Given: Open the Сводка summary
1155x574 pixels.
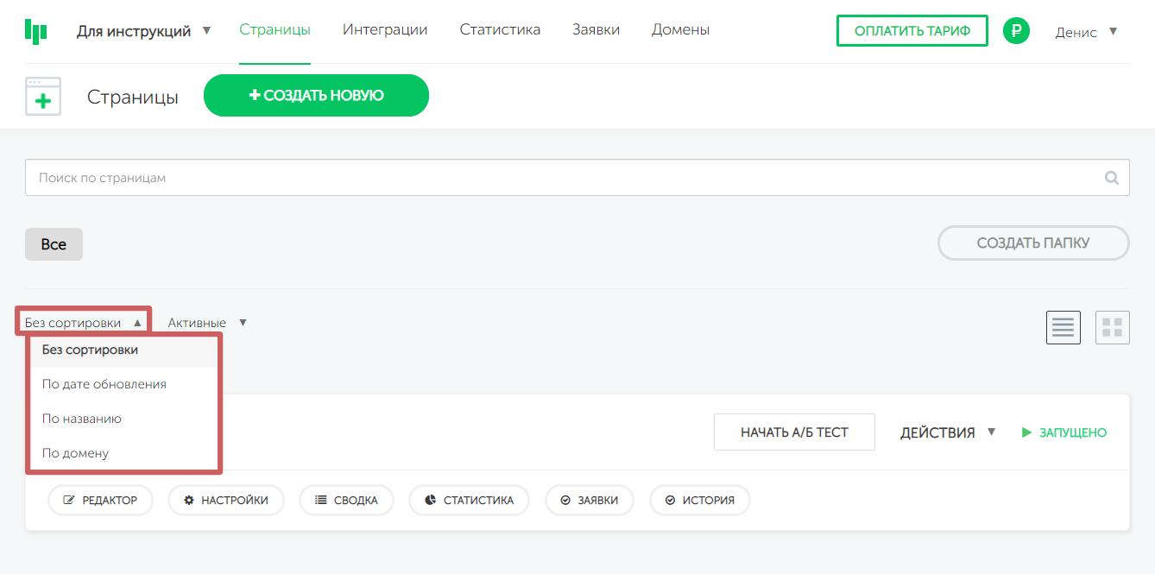Looking at the screenshot, I should (x=346, y=500).
